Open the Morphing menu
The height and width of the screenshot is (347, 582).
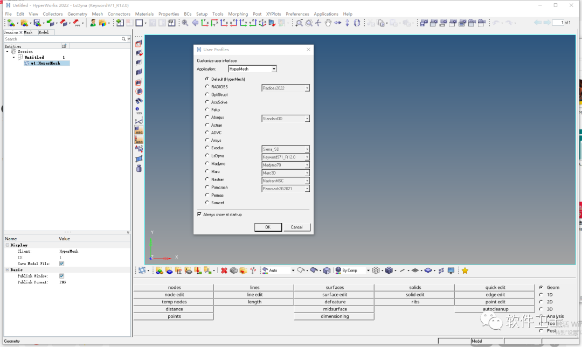point(238,13)
